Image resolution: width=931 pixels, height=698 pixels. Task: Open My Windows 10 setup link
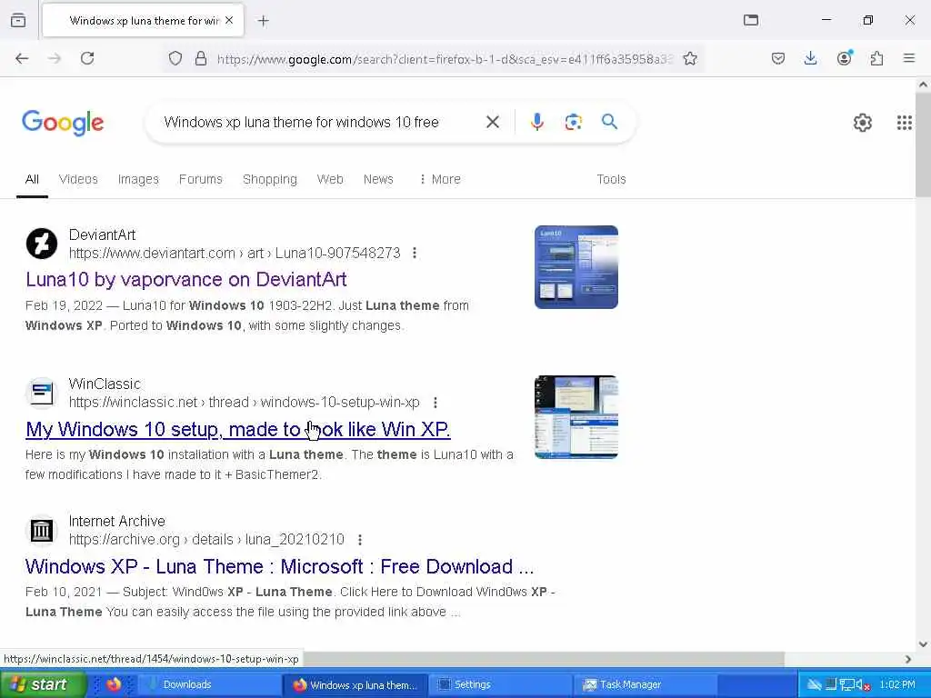[238, 429]
